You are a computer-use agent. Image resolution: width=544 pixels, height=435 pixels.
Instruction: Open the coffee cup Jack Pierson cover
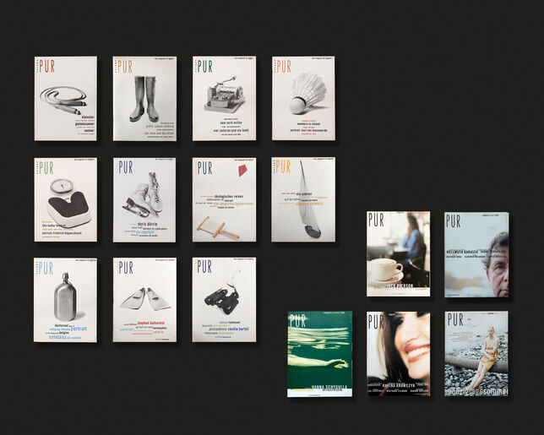tap(398, 253)
